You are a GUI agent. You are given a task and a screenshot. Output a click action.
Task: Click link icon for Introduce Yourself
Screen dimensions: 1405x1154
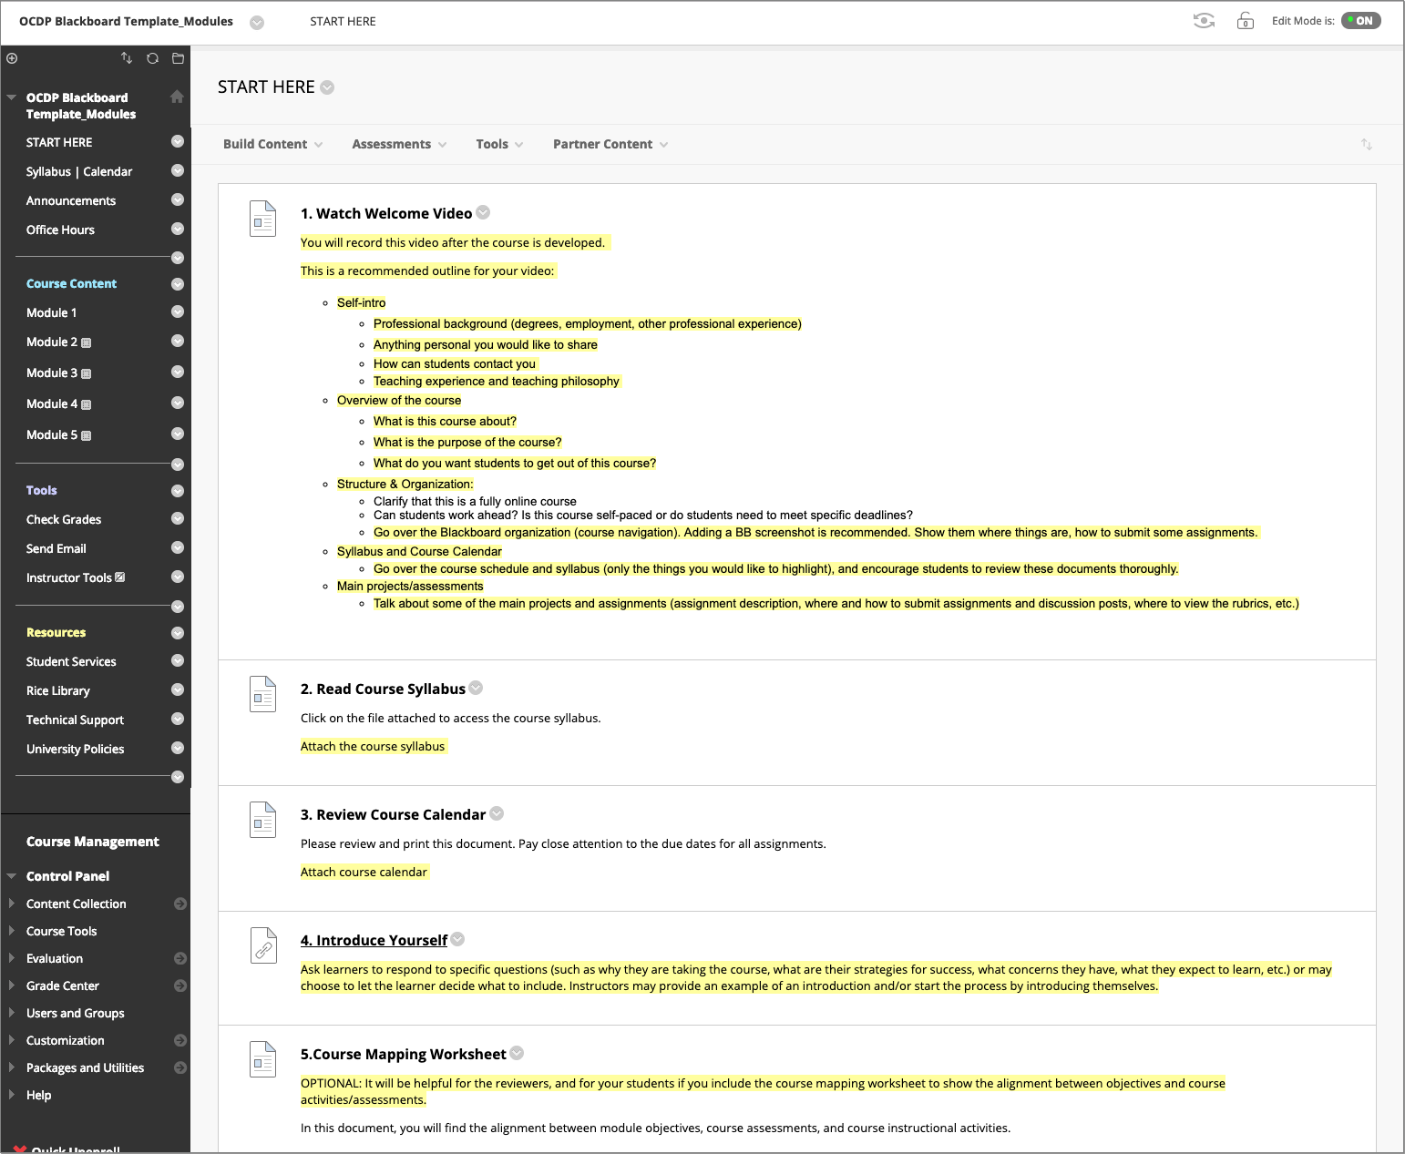[x=262, y=945]
